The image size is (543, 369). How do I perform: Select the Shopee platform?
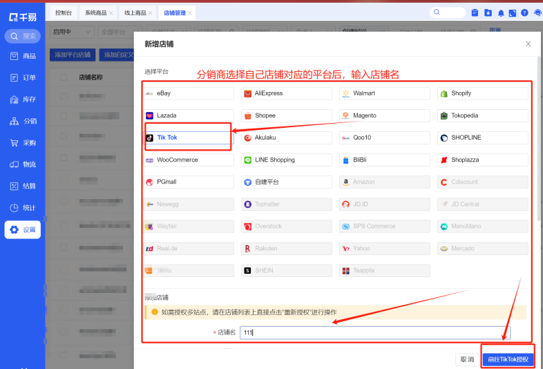[x=287, y=115]
